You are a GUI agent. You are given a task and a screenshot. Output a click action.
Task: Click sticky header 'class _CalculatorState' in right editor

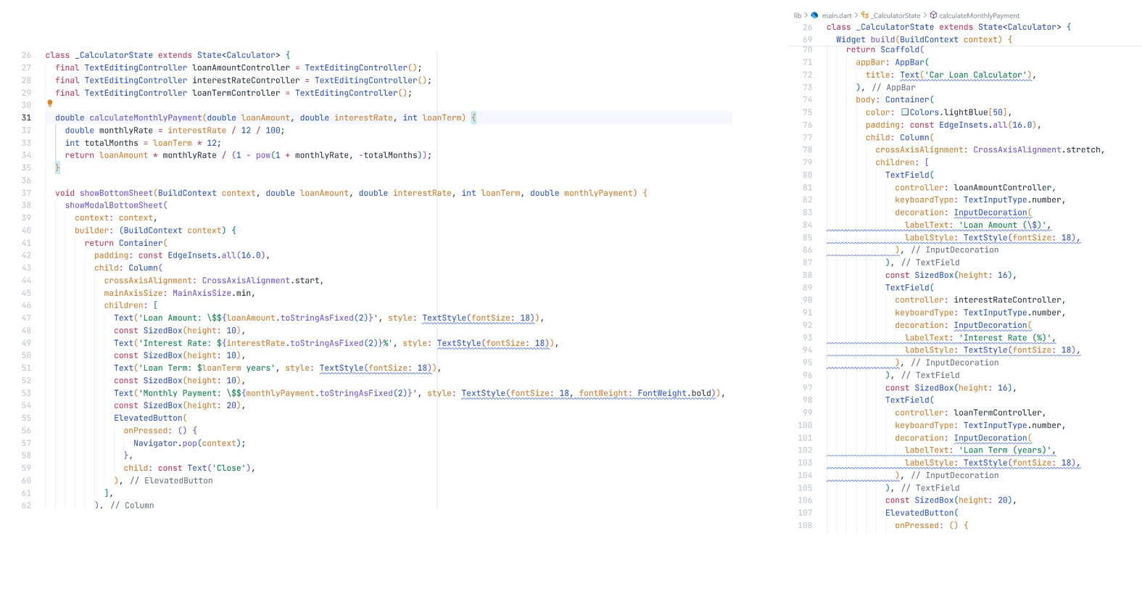pos(948,28)
